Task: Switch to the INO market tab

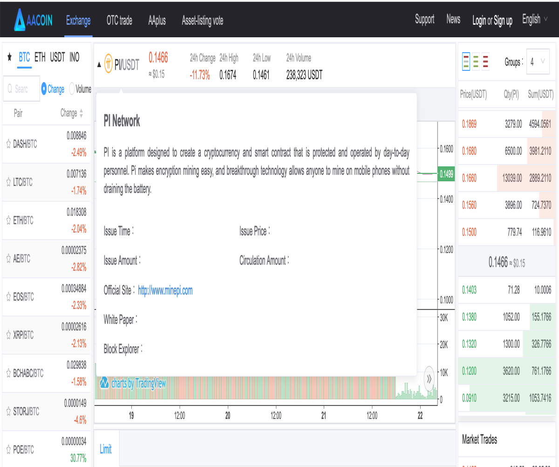Action: pos(75,57)
